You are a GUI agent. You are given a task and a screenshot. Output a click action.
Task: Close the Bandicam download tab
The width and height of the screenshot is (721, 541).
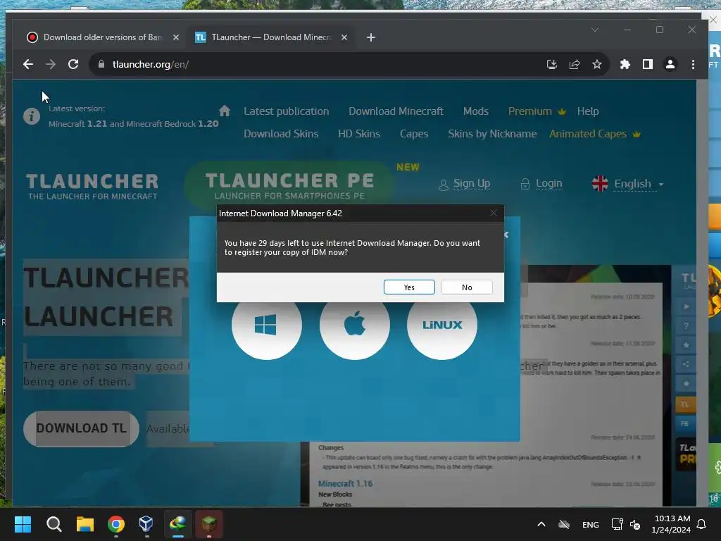pyautogui.click(x=175, y=37)
